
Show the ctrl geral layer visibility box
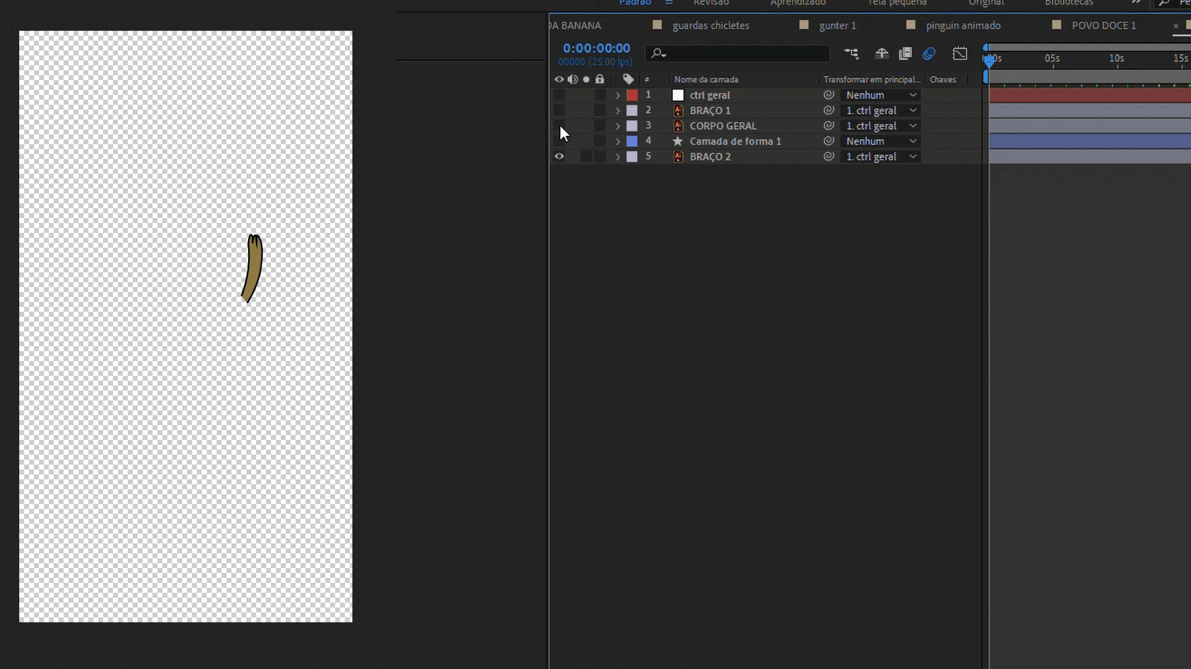coord(559,95)
